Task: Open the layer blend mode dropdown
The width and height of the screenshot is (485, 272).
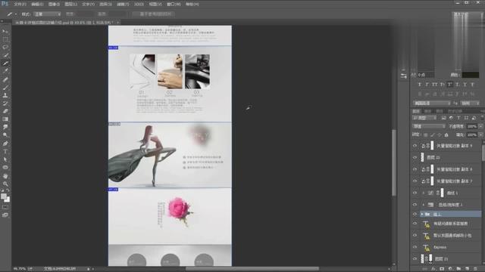Action: tap(429, 126)
